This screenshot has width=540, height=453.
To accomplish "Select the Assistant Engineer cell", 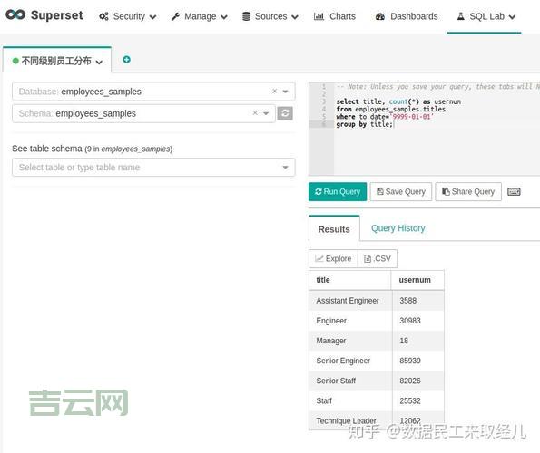I will click(x=350, y=301).
